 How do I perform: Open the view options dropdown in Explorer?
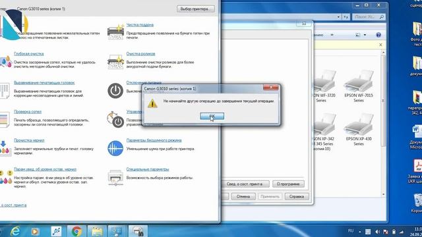click(x=365, y=35)
